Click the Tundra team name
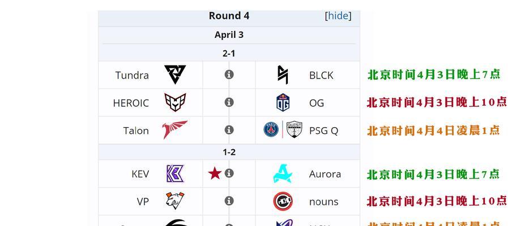Image resolution: width=520 pixels, height=226 pixels. (x=132, y=76)
